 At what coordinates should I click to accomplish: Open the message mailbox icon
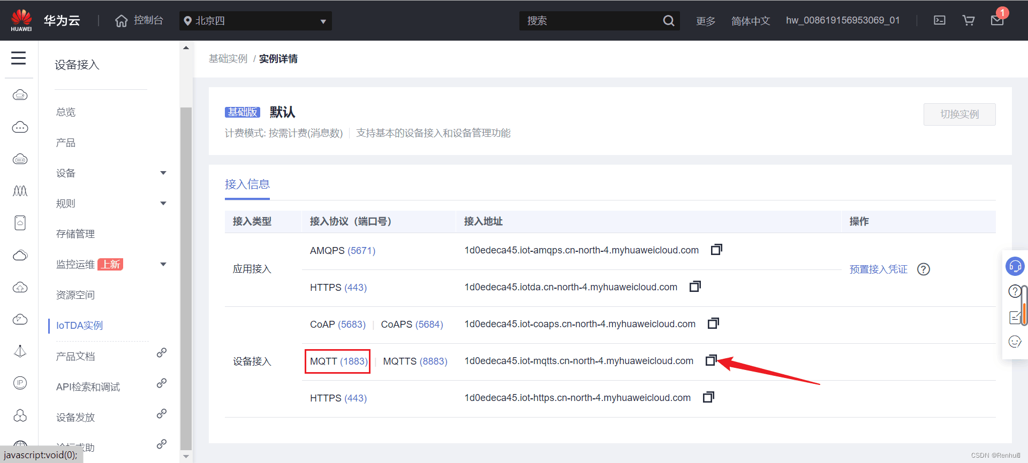pyautogui.click(x=997, y=20)
